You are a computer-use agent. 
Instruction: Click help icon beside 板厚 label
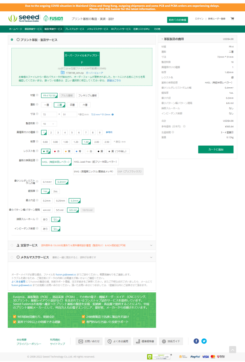[37, 142]
